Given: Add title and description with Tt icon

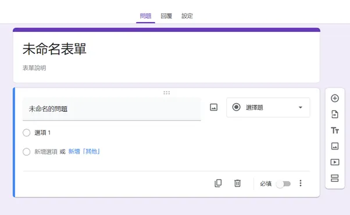Looking at the screenshot, I should (x=335, y=130).
